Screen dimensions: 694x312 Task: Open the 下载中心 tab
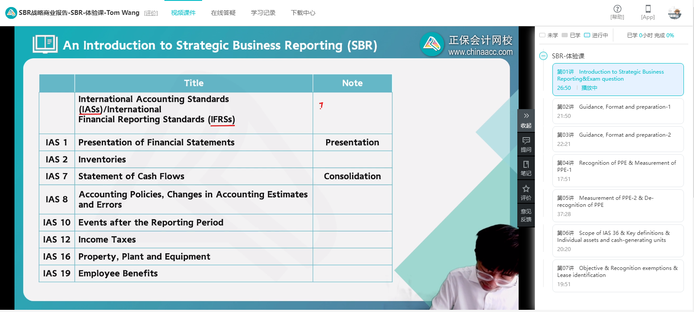click(x=303, y=13)
